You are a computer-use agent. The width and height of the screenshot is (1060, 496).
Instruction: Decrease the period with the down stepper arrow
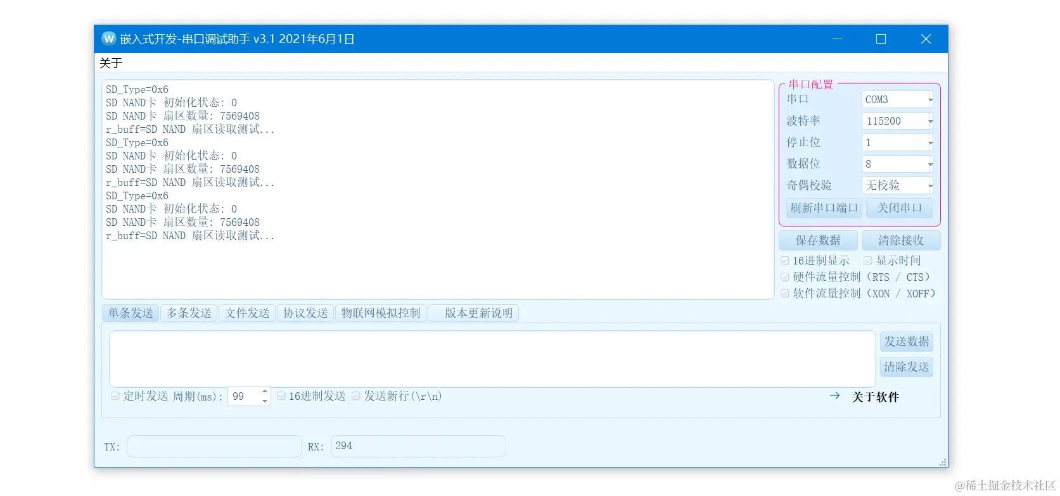click(x=265, y=401)
